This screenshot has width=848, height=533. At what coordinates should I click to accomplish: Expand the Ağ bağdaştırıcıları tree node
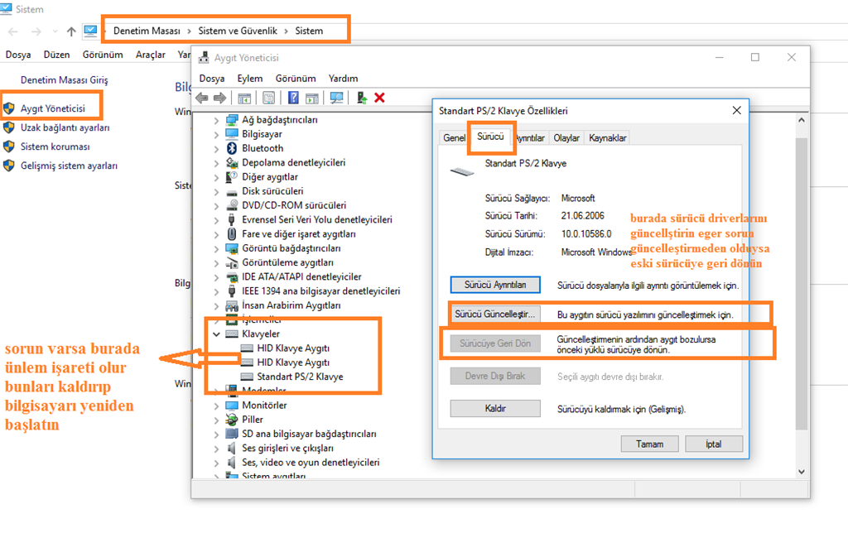[x=216, y=121]
